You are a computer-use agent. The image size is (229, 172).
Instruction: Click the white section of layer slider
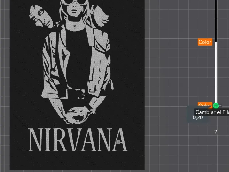216,73
